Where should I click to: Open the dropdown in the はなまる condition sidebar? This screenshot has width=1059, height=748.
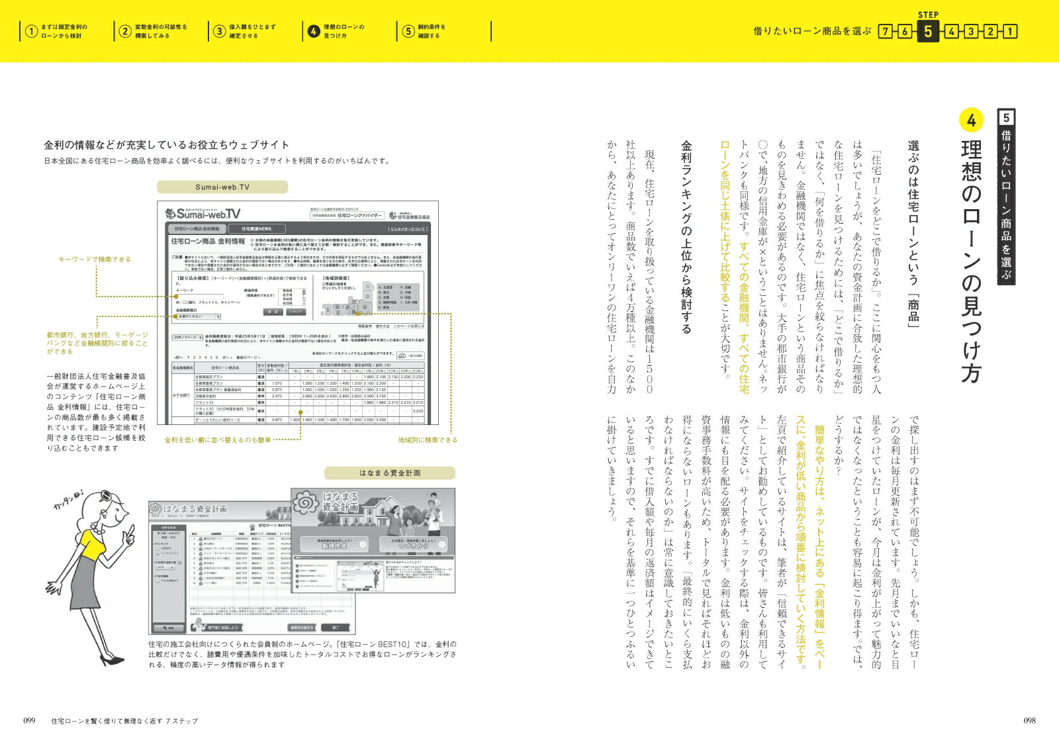(165, 567)
